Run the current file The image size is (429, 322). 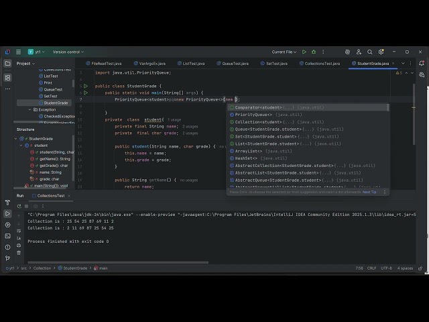point(304,52)
